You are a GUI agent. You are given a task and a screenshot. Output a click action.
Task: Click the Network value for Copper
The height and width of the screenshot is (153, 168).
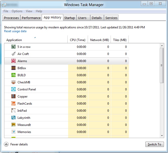pos(108,97)
